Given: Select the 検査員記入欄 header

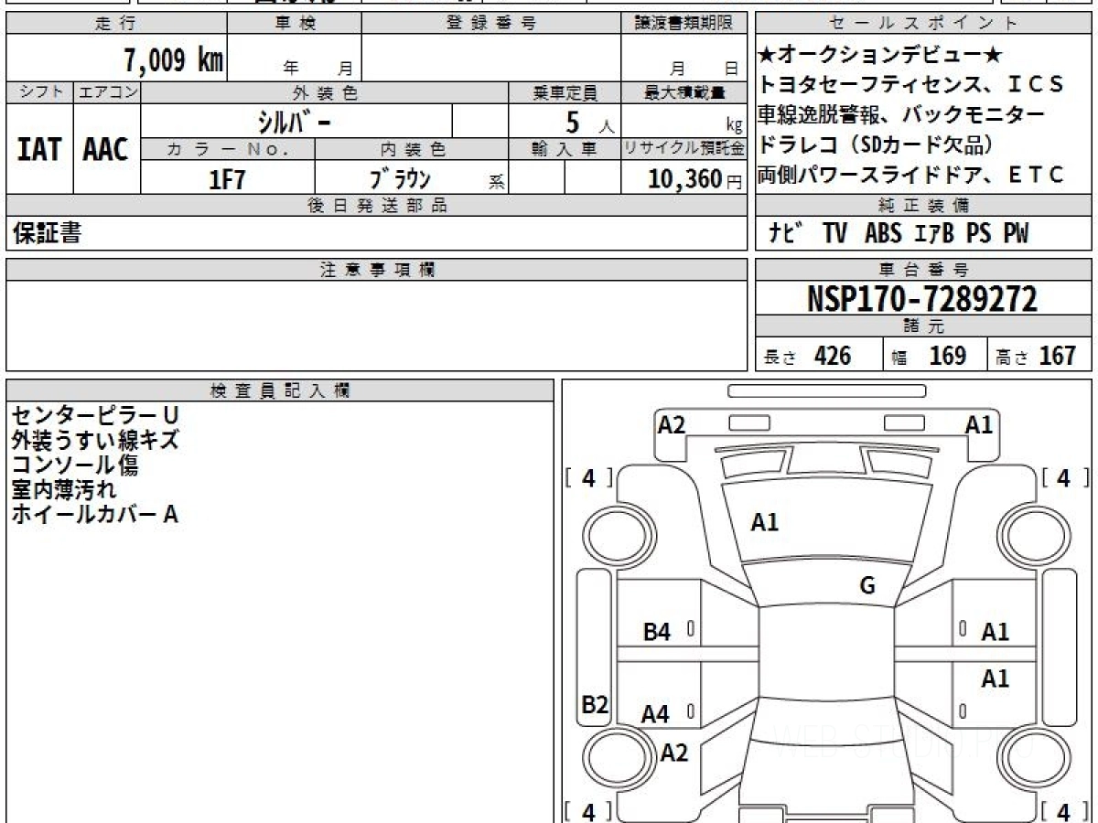Looking at the screenshot, I should (x=280, y=390).
